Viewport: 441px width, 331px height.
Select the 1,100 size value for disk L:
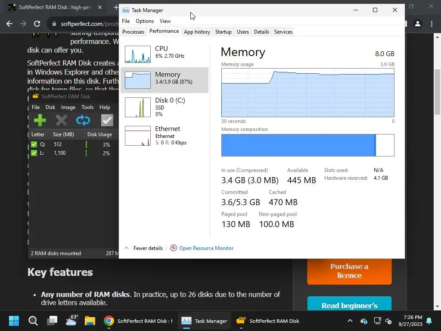tap(59, 153)
